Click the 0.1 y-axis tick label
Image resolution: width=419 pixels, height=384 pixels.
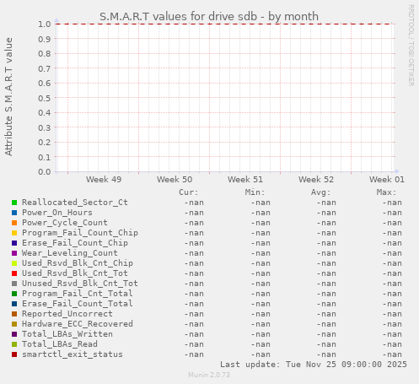[x=45, y=157]
